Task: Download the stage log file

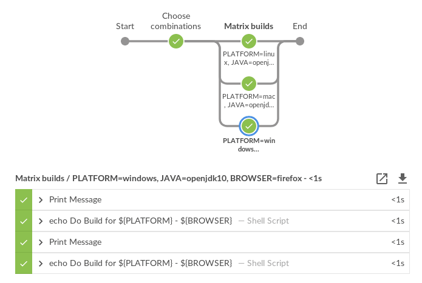Action: 402,178
